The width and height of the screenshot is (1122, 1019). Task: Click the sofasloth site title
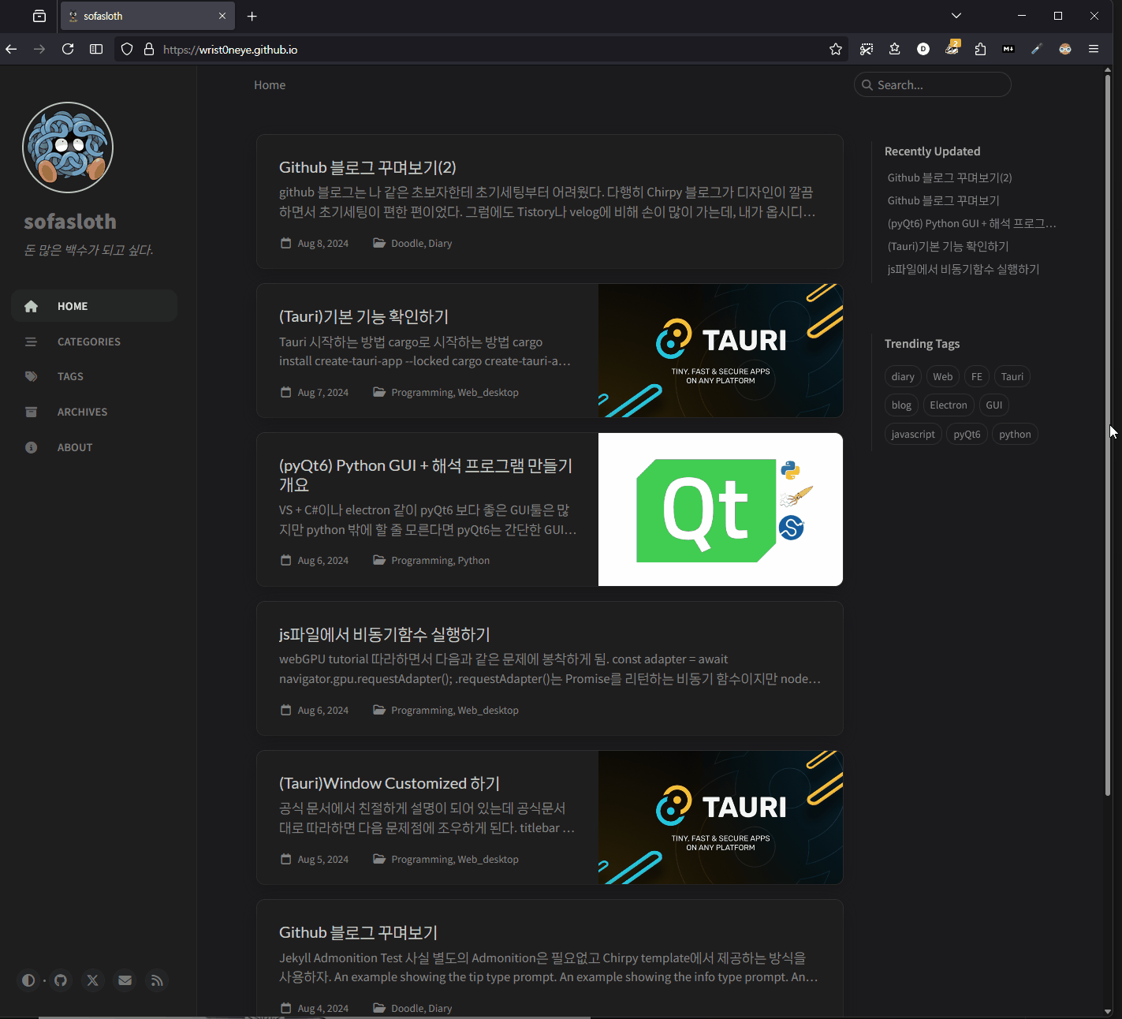70,222
